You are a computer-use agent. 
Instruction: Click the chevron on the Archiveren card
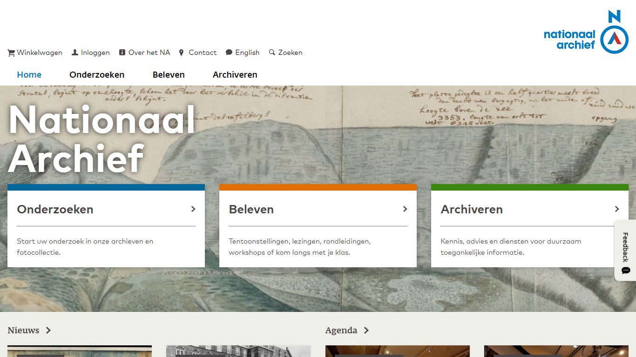pos(617,209)
